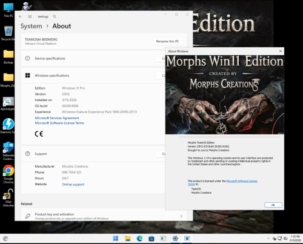Open File Explorer from the taskbar
Screen dimensions: 303x244
point(128,239)
